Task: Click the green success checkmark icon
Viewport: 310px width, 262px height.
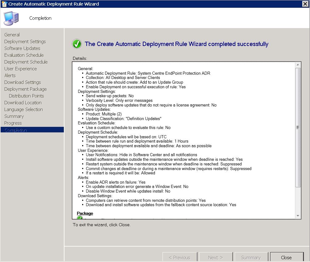Action: pos(77,44)
